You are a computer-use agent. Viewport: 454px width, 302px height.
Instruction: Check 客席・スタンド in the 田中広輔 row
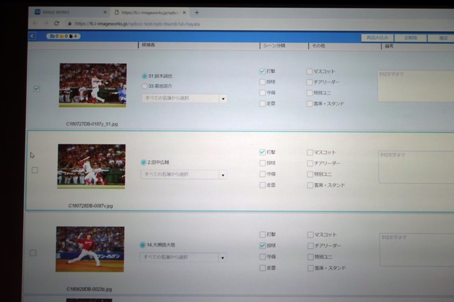click(310, 185)
